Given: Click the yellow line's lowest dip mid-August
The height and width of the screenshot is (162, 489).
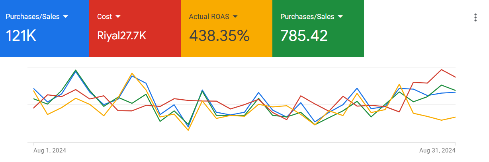Looking at the screenshot, I should click(x=188, y=130).
